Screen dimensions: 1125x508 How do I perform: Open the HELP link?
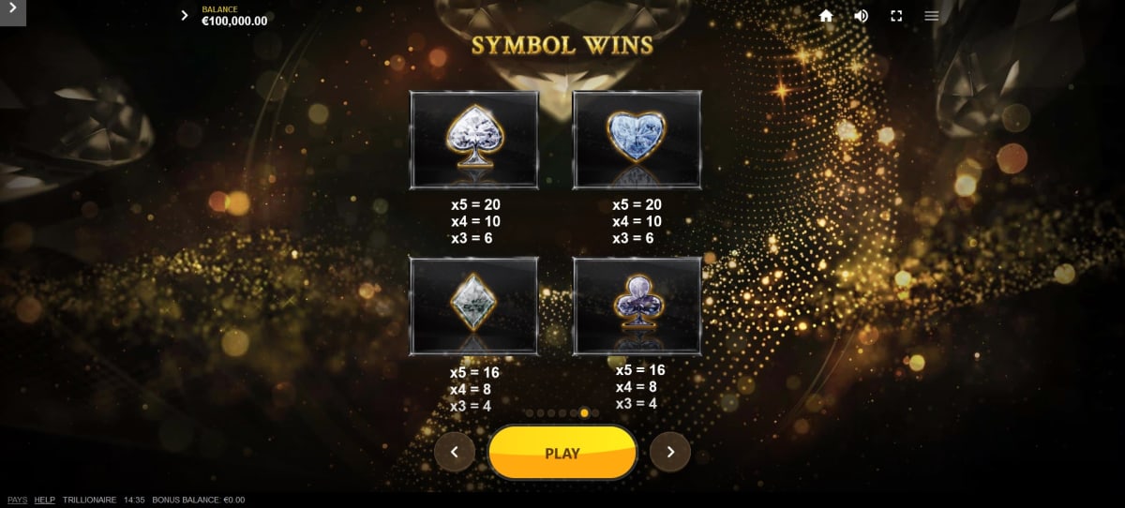click(45, 500)
